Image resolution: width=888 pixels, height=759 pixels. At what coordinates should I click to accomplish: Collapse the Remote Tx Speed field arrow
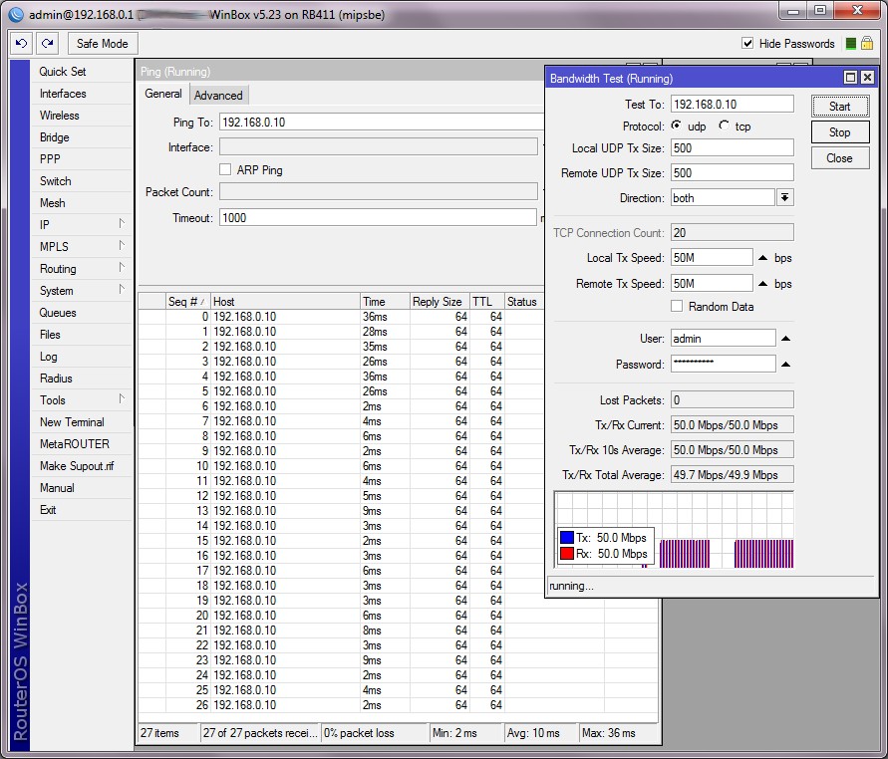pyautogui.click(x=763, y=284)
